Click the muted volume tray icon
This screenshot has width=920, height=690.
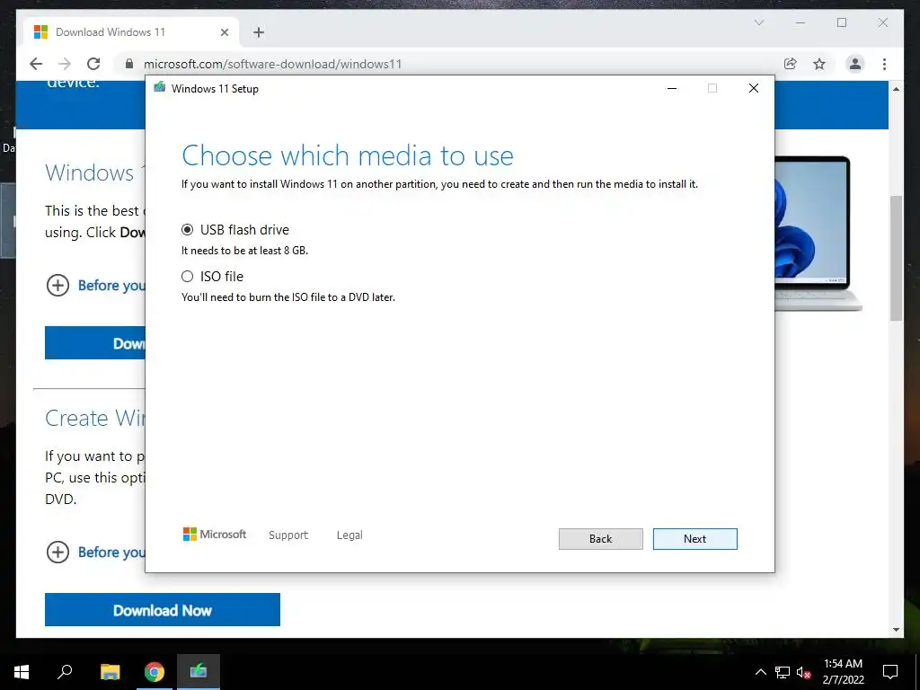tap(804, 673)
